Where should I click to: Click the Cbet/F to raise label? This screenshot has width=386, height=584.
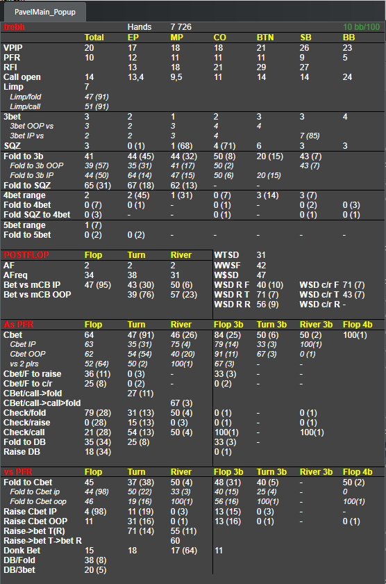(33, 374)
